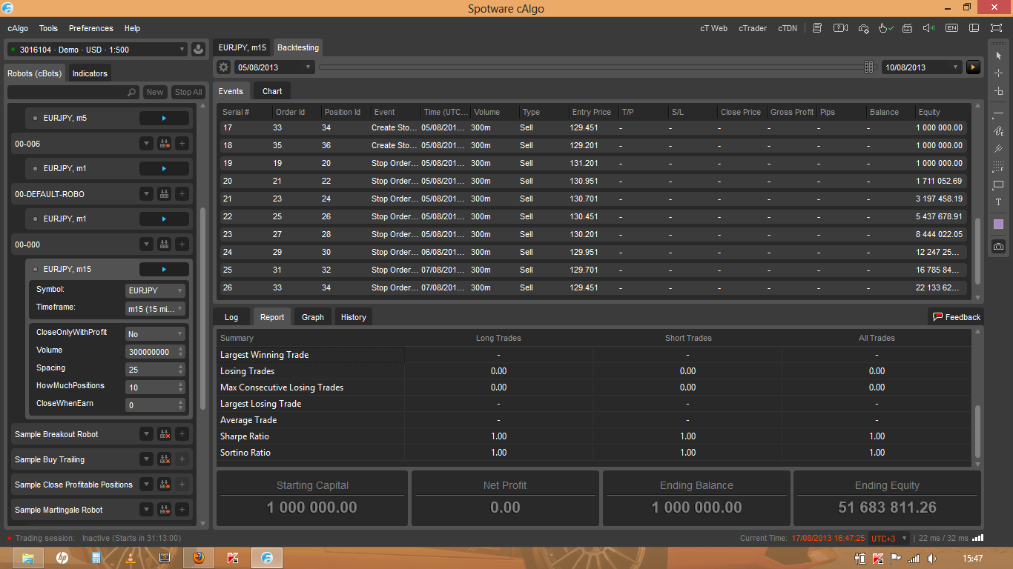Add instance to 00-DEFAULT-ROBO
The image size is (1013, 569).
(x=182, y=194)
